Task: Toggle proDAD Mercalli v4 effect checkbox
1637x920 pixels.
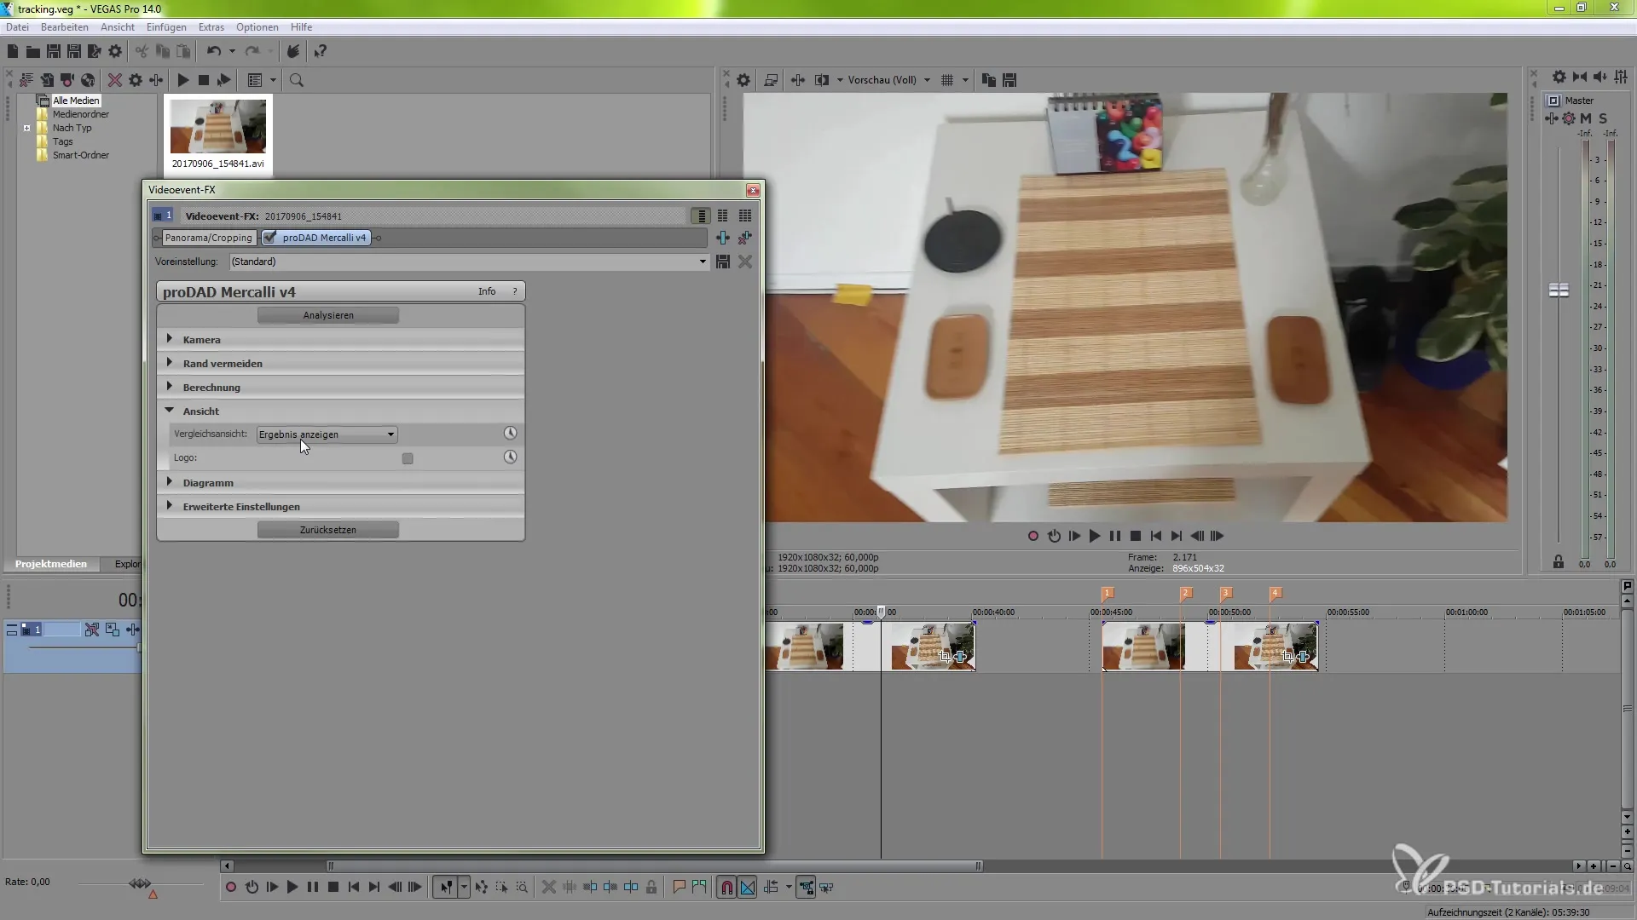Action: [270, 238]
